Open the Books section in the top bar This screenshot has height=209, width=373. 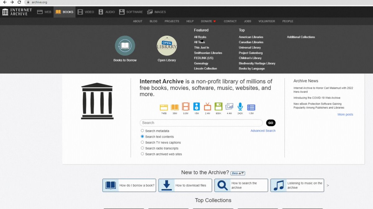pyautogui.click(x=64, y=12)
